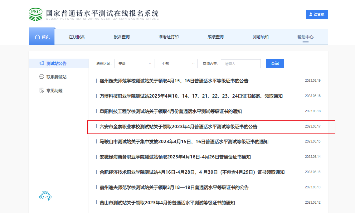The image size is (355, 213).
Task: Click the chat bubble icon beside 联系测试站
Action: (x=42, y=77)
